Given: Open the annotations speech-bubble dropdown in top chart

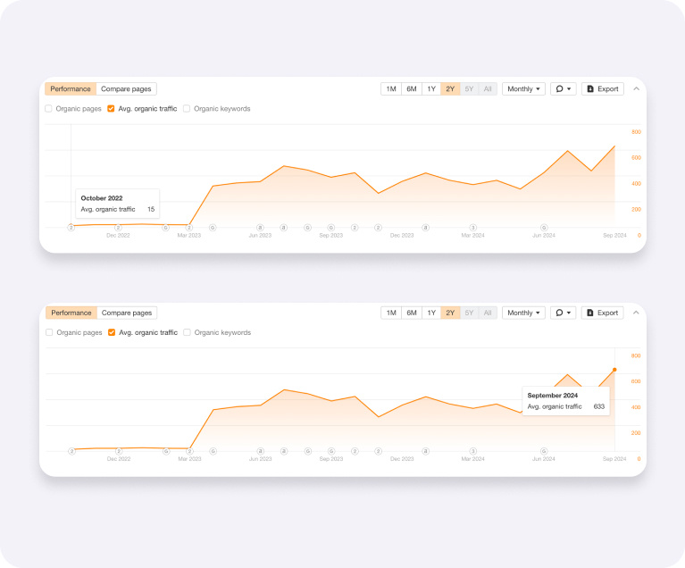Looking at the screenshot, I should coord(564,88).
